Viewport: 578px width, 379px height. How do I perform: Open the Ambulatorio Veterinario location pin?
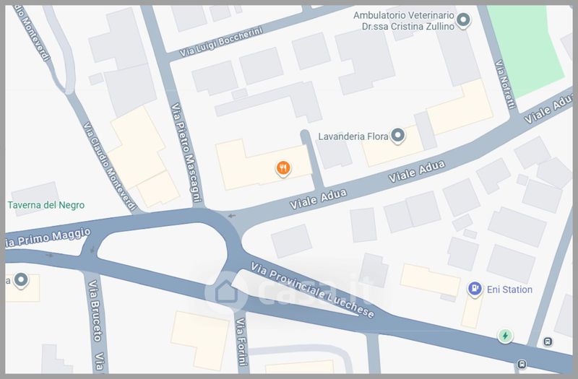click(463, 20)
